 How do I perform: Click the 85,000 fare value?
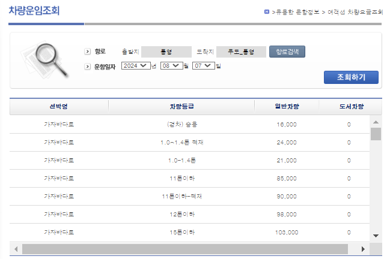pyautogui.click(x=287, y=178)
